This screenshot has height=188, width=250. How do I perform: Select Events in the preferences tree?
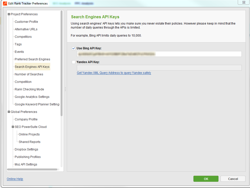pos(19,52)
